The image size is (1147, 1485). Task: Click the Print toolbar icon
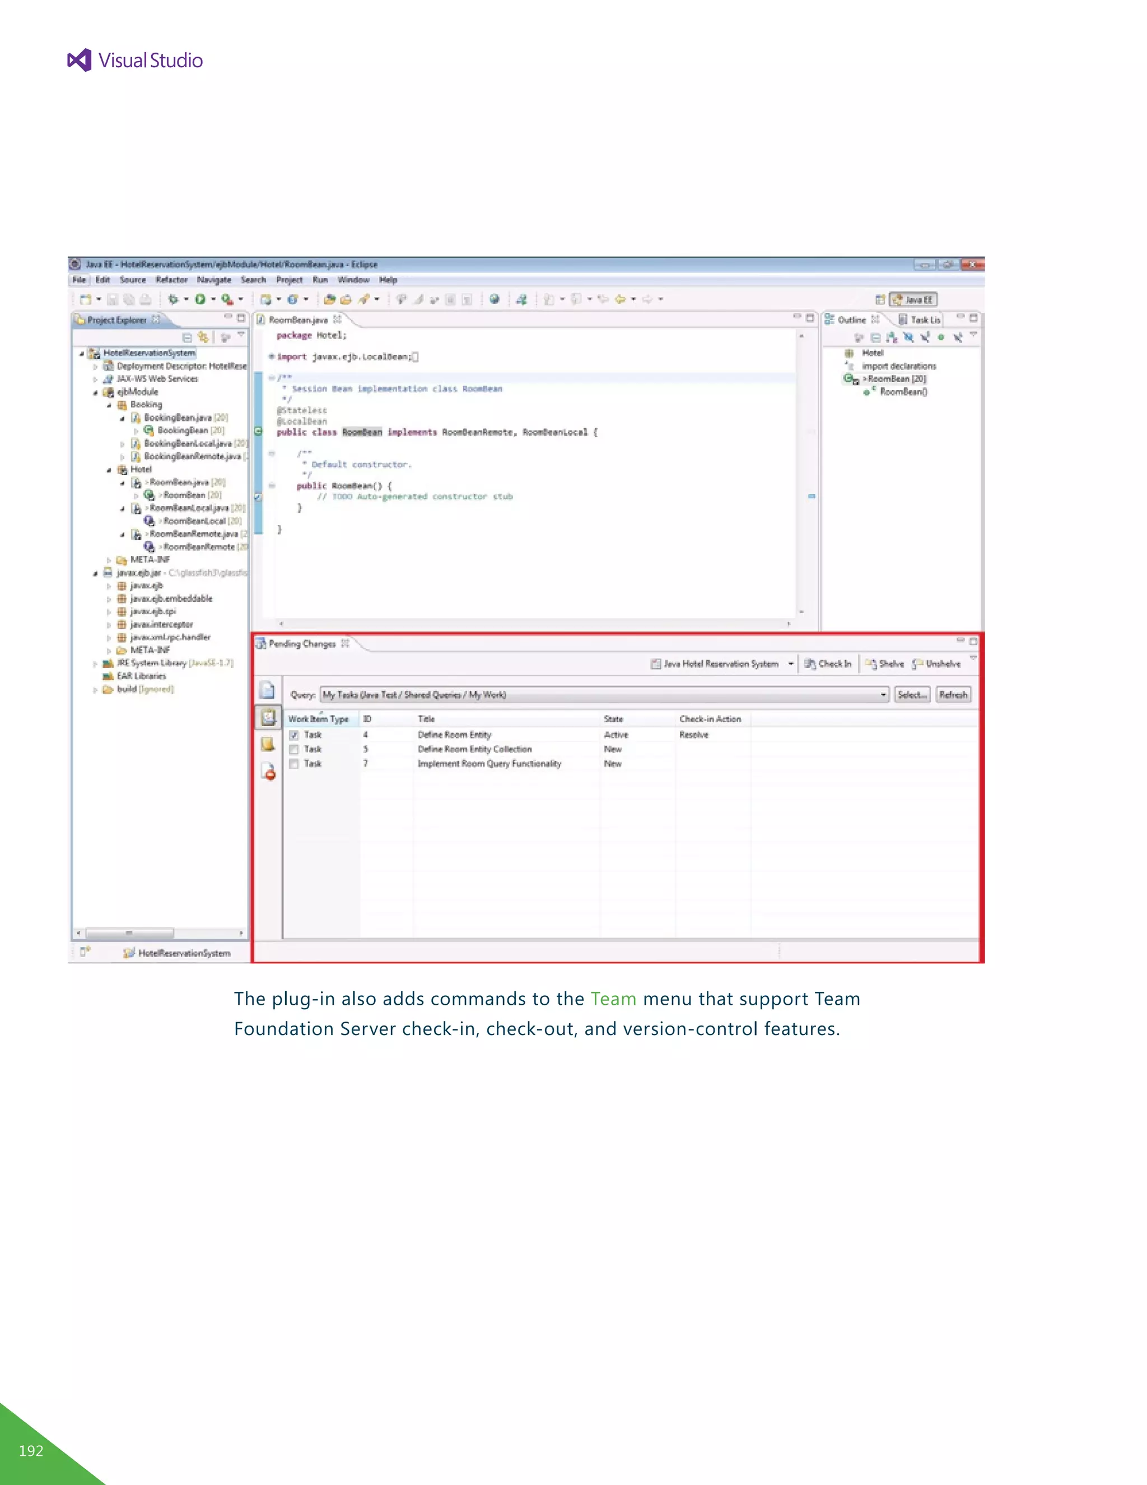tap(146, 299)
